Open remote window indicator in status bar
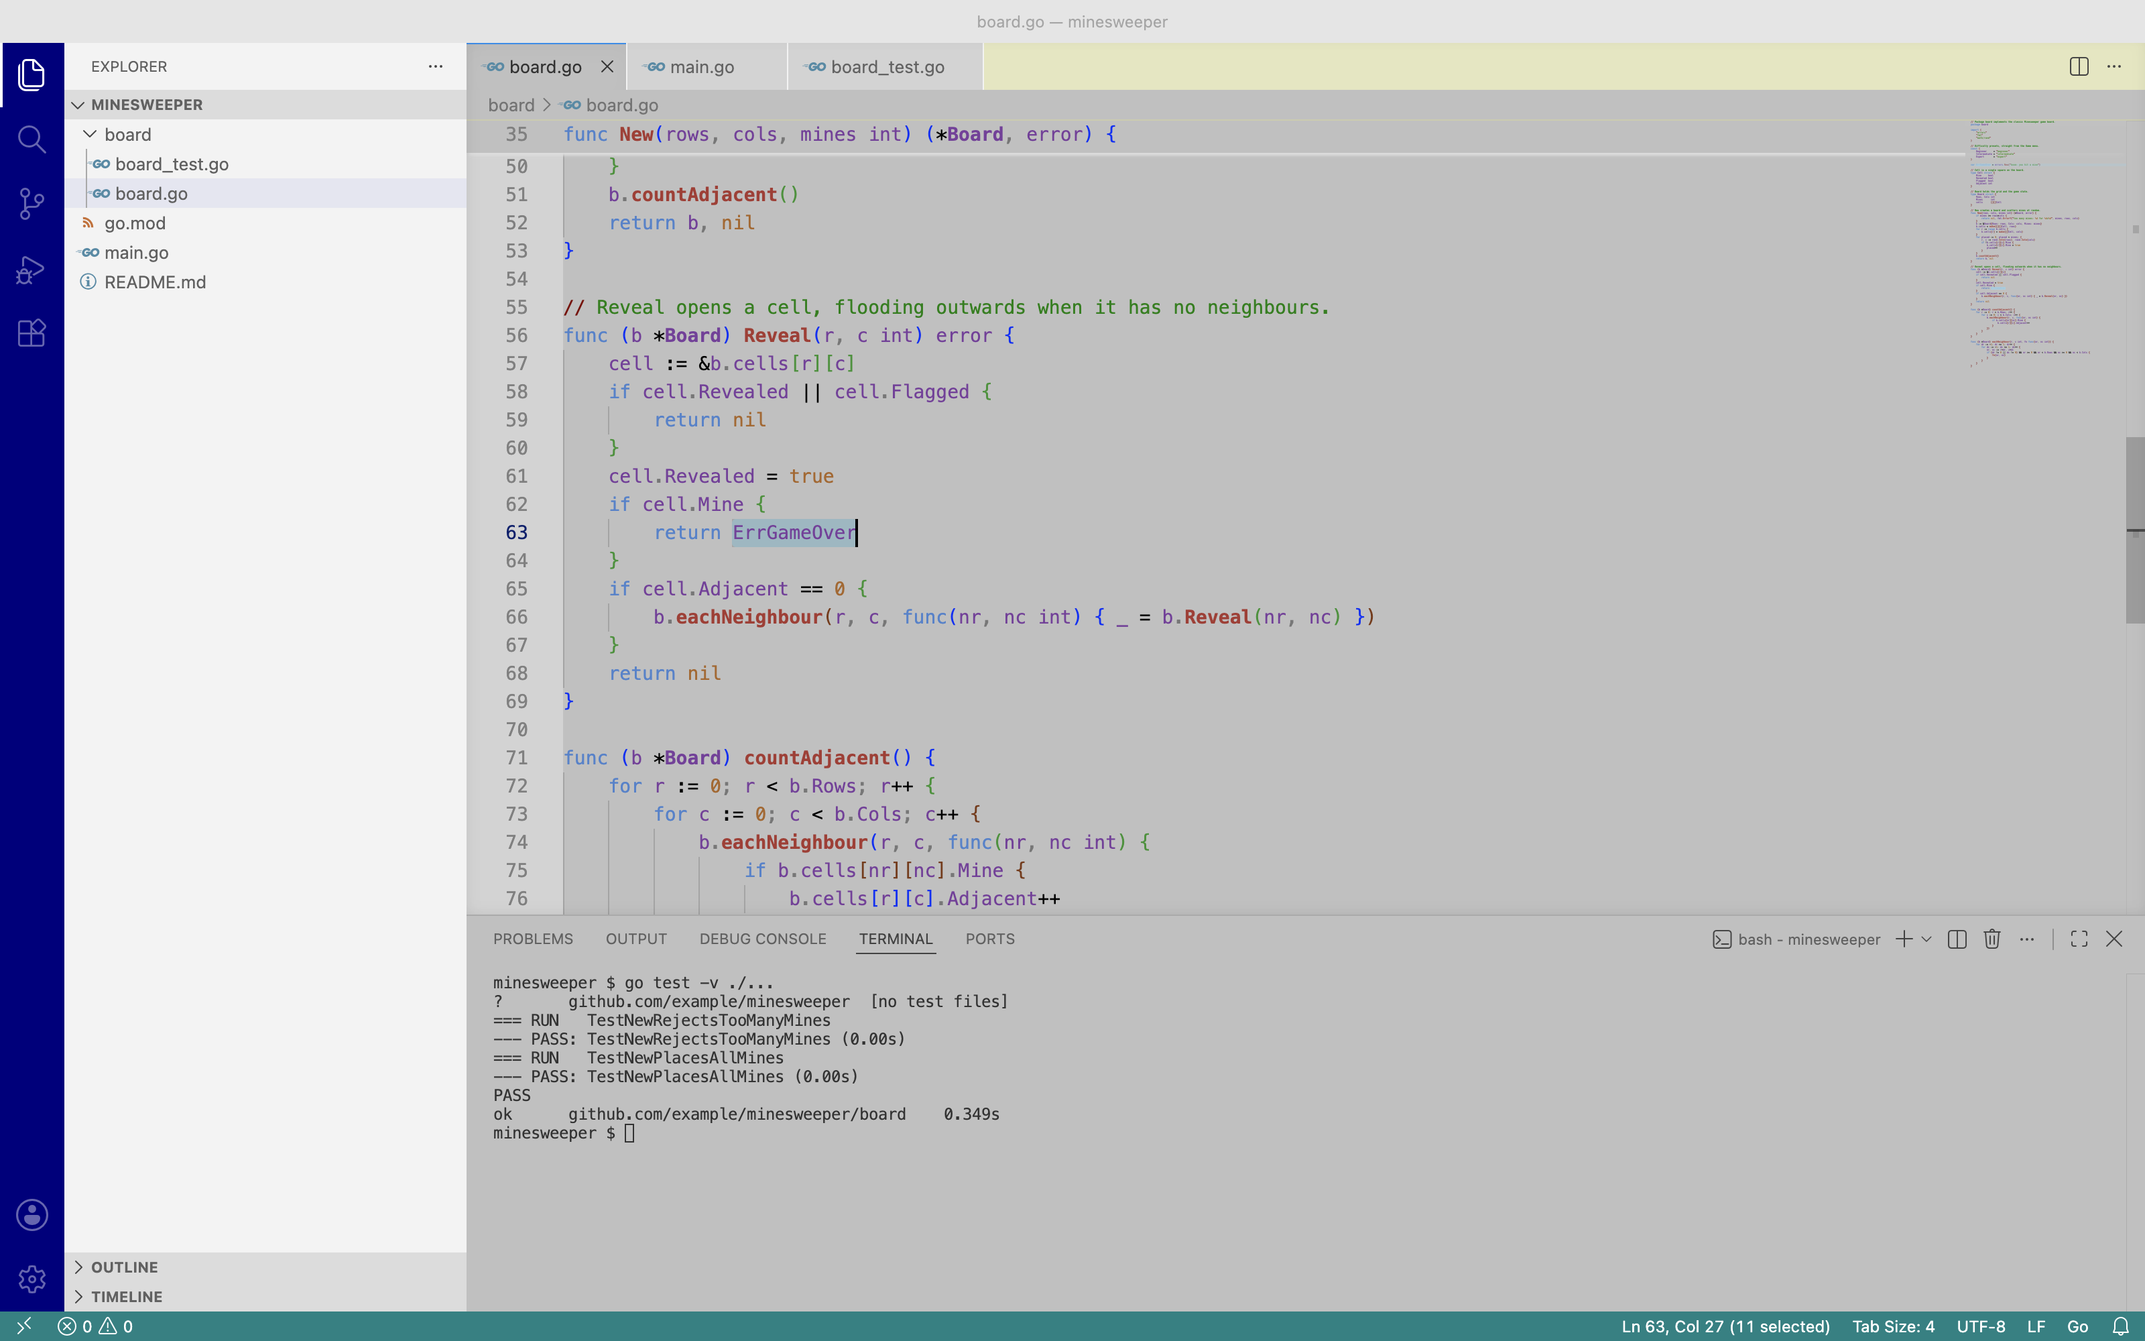The height and width of the screenshot is (1341, 2145). [x=24, y=1326]
